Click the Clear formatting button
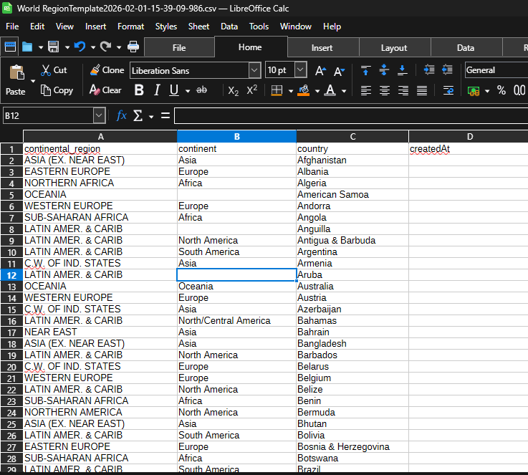The image size is (528, 475). (105, 90)
